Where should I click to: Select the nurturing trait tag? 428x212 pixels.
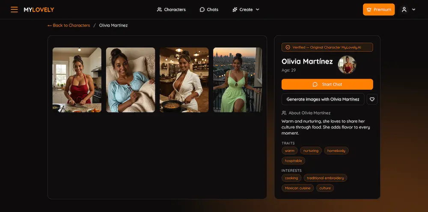click(x=311, y=151)
